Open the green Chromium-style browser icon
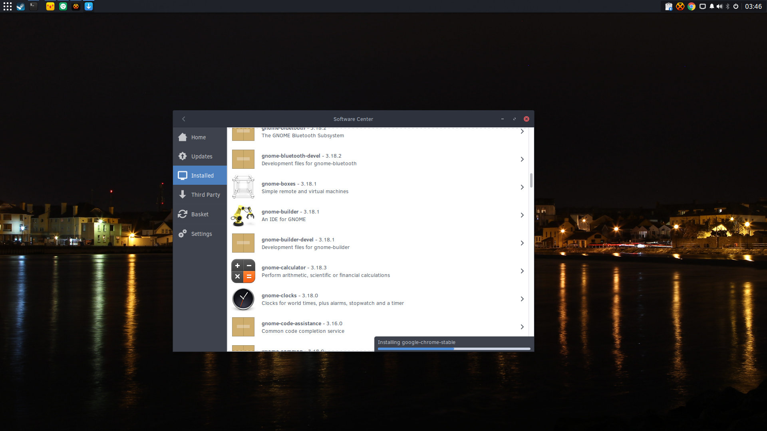 (x=63, y=6)
